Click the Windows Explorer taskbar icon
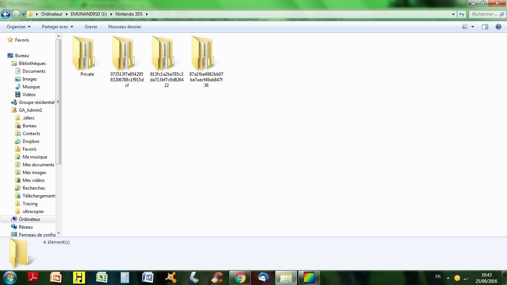Image resolution: width=507 pixels, height=285 pixels. [x=286, y=277]
